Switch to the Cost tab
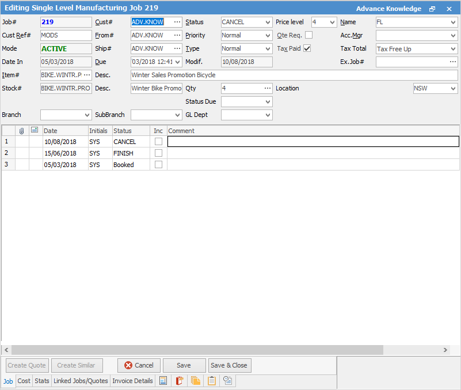Screen dimensions: 461x390 tap(24, 381)
